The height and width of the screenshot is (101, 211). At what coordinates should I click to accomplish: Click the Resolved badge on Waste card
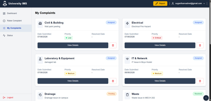coord(198,94)
